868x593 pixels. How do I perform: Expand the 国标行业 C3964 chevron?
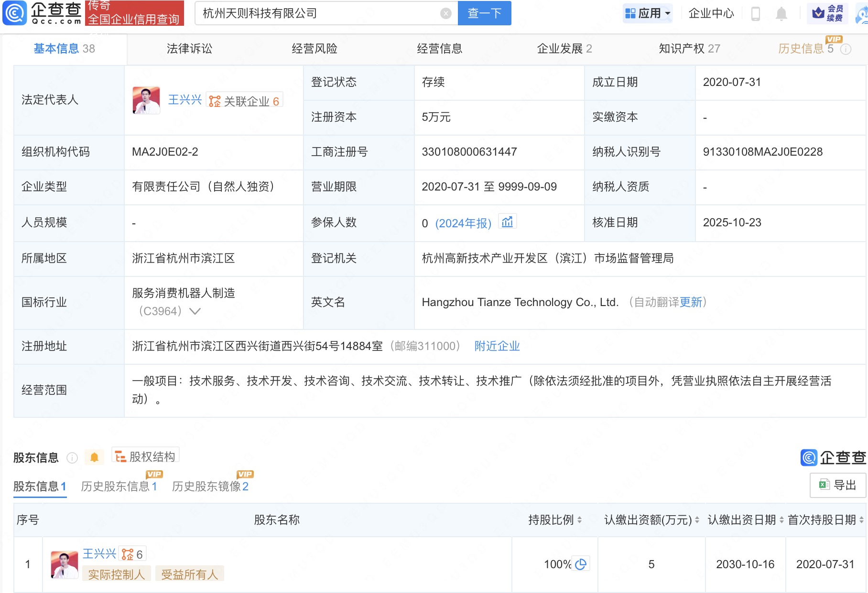[x=195, y=311]
